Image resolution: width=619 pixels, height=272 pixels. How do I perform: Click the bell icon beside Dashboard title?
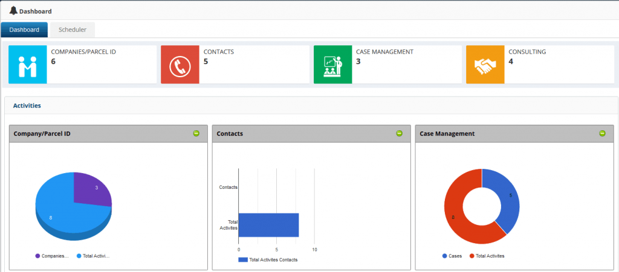(x=13, y=10)
